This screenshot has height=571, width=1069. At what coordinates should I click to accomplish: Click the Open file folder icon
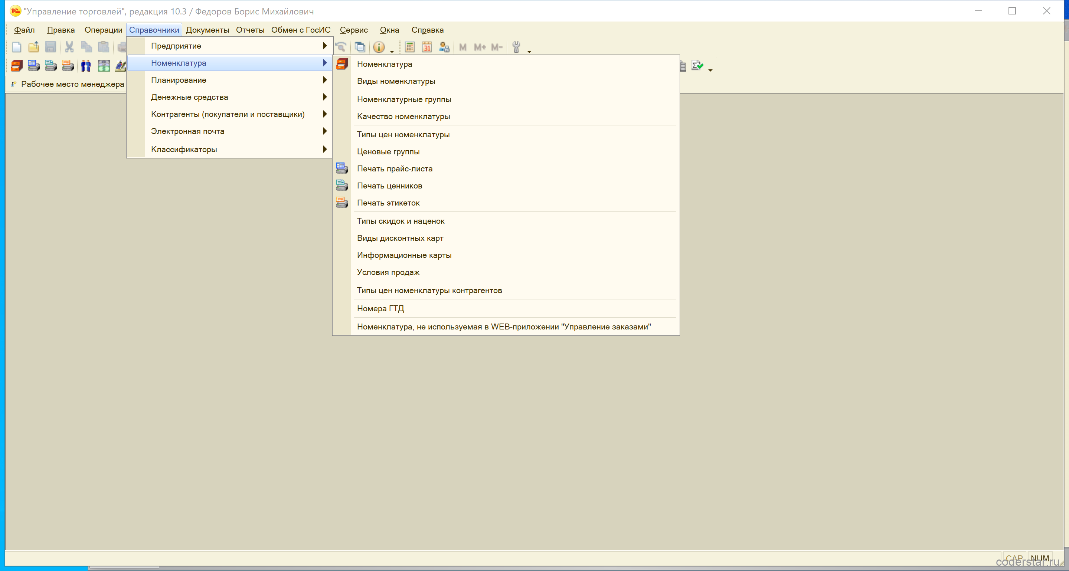pyautogui.click(x=34, y=47)
